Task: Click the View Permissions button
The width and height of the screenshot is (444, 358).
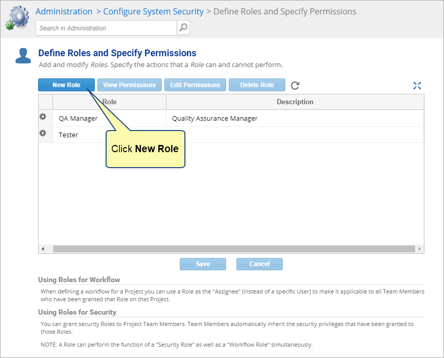Action: pyautogui.click(x=129, y=85)
